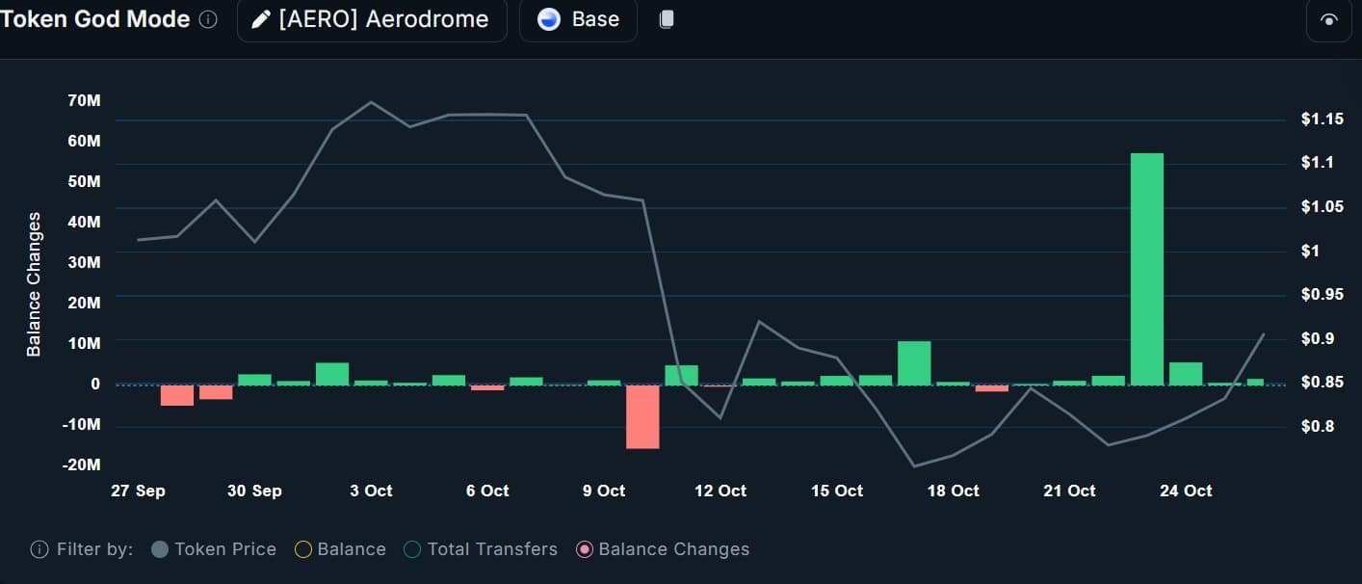Open the Base chain selector
The height and width of the screenshot is (584, 1362).
pyautogui.click(x=578, y=19)
